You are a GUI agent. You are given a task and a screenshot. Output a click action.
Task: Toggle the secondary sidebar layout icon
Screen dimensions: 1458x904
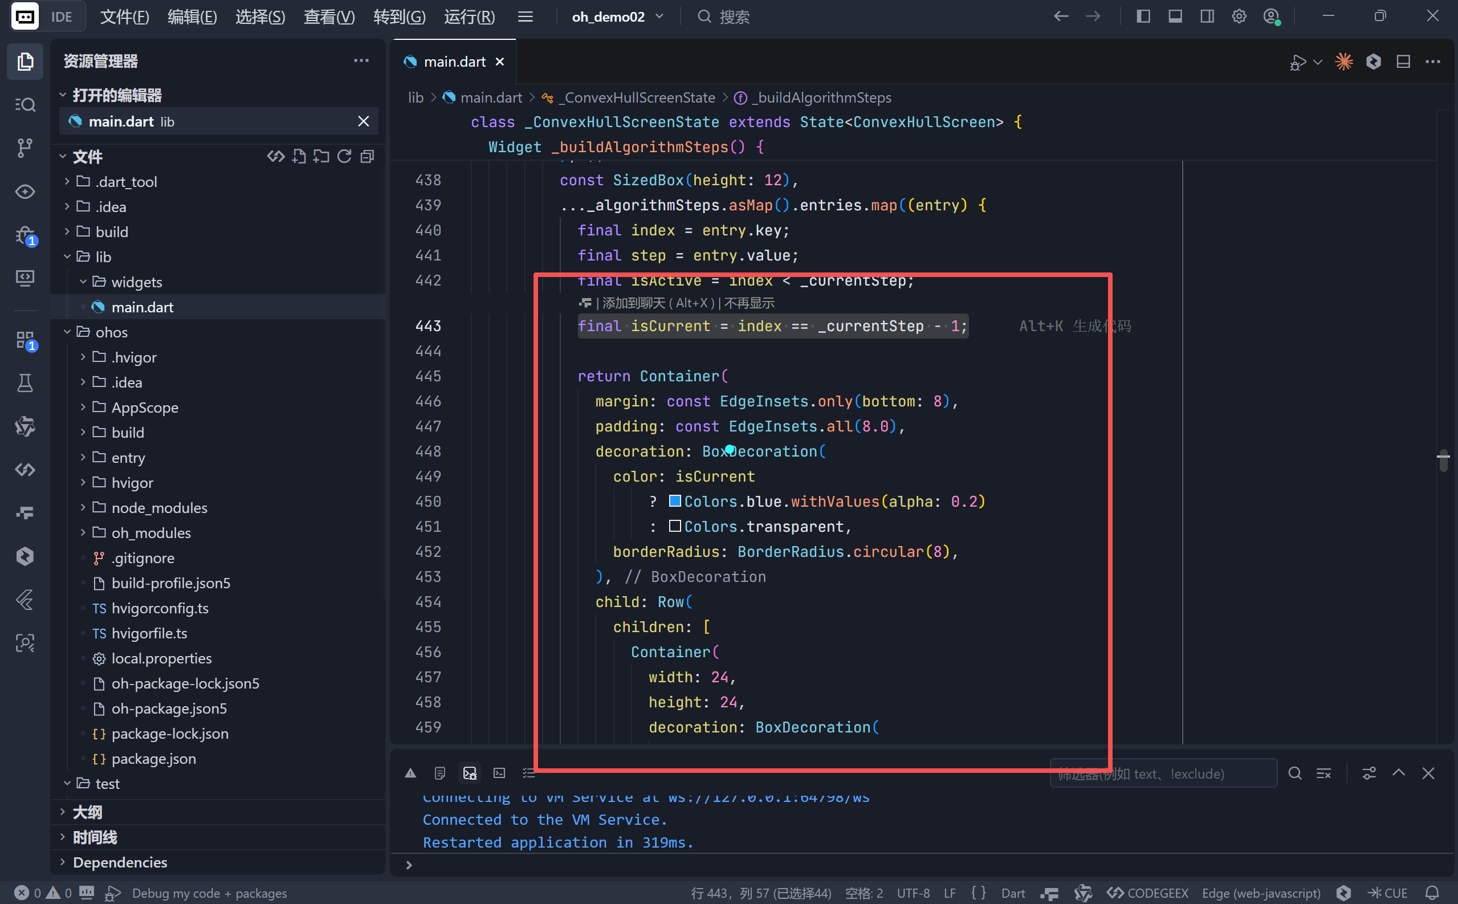1207,17
